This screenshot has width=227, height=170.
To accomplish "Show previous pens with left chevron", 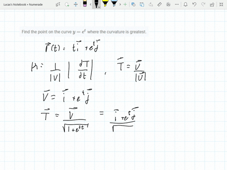I will (x=90, y=4).
